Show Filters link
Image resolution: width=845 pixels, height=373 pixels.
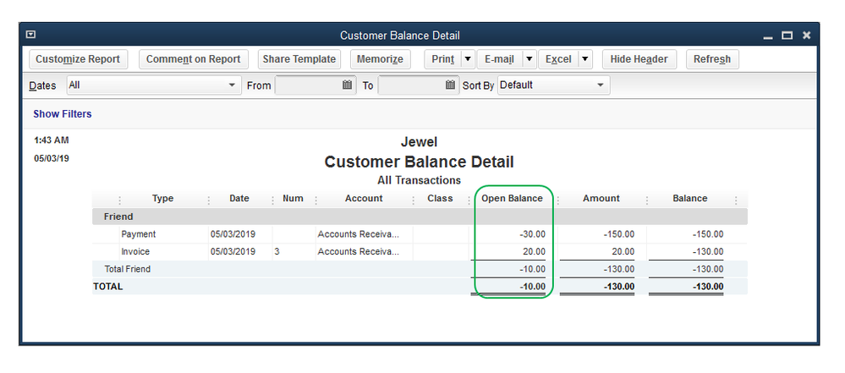[63, 114]
